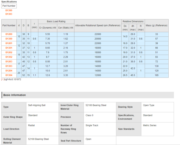Select part B1302 in the table
Image resolution: width=180 pixels, height=145 pixels.
(9, 57)
